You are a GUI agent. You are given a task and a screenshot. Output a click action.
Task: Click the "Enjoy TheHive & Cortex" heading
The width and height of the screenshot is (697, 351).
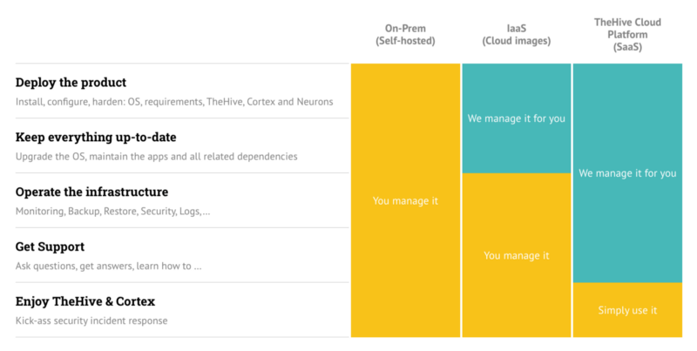(x=85, y=301)
